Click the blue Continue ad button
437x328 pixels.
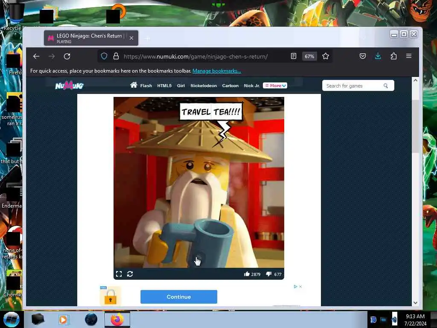179,297
